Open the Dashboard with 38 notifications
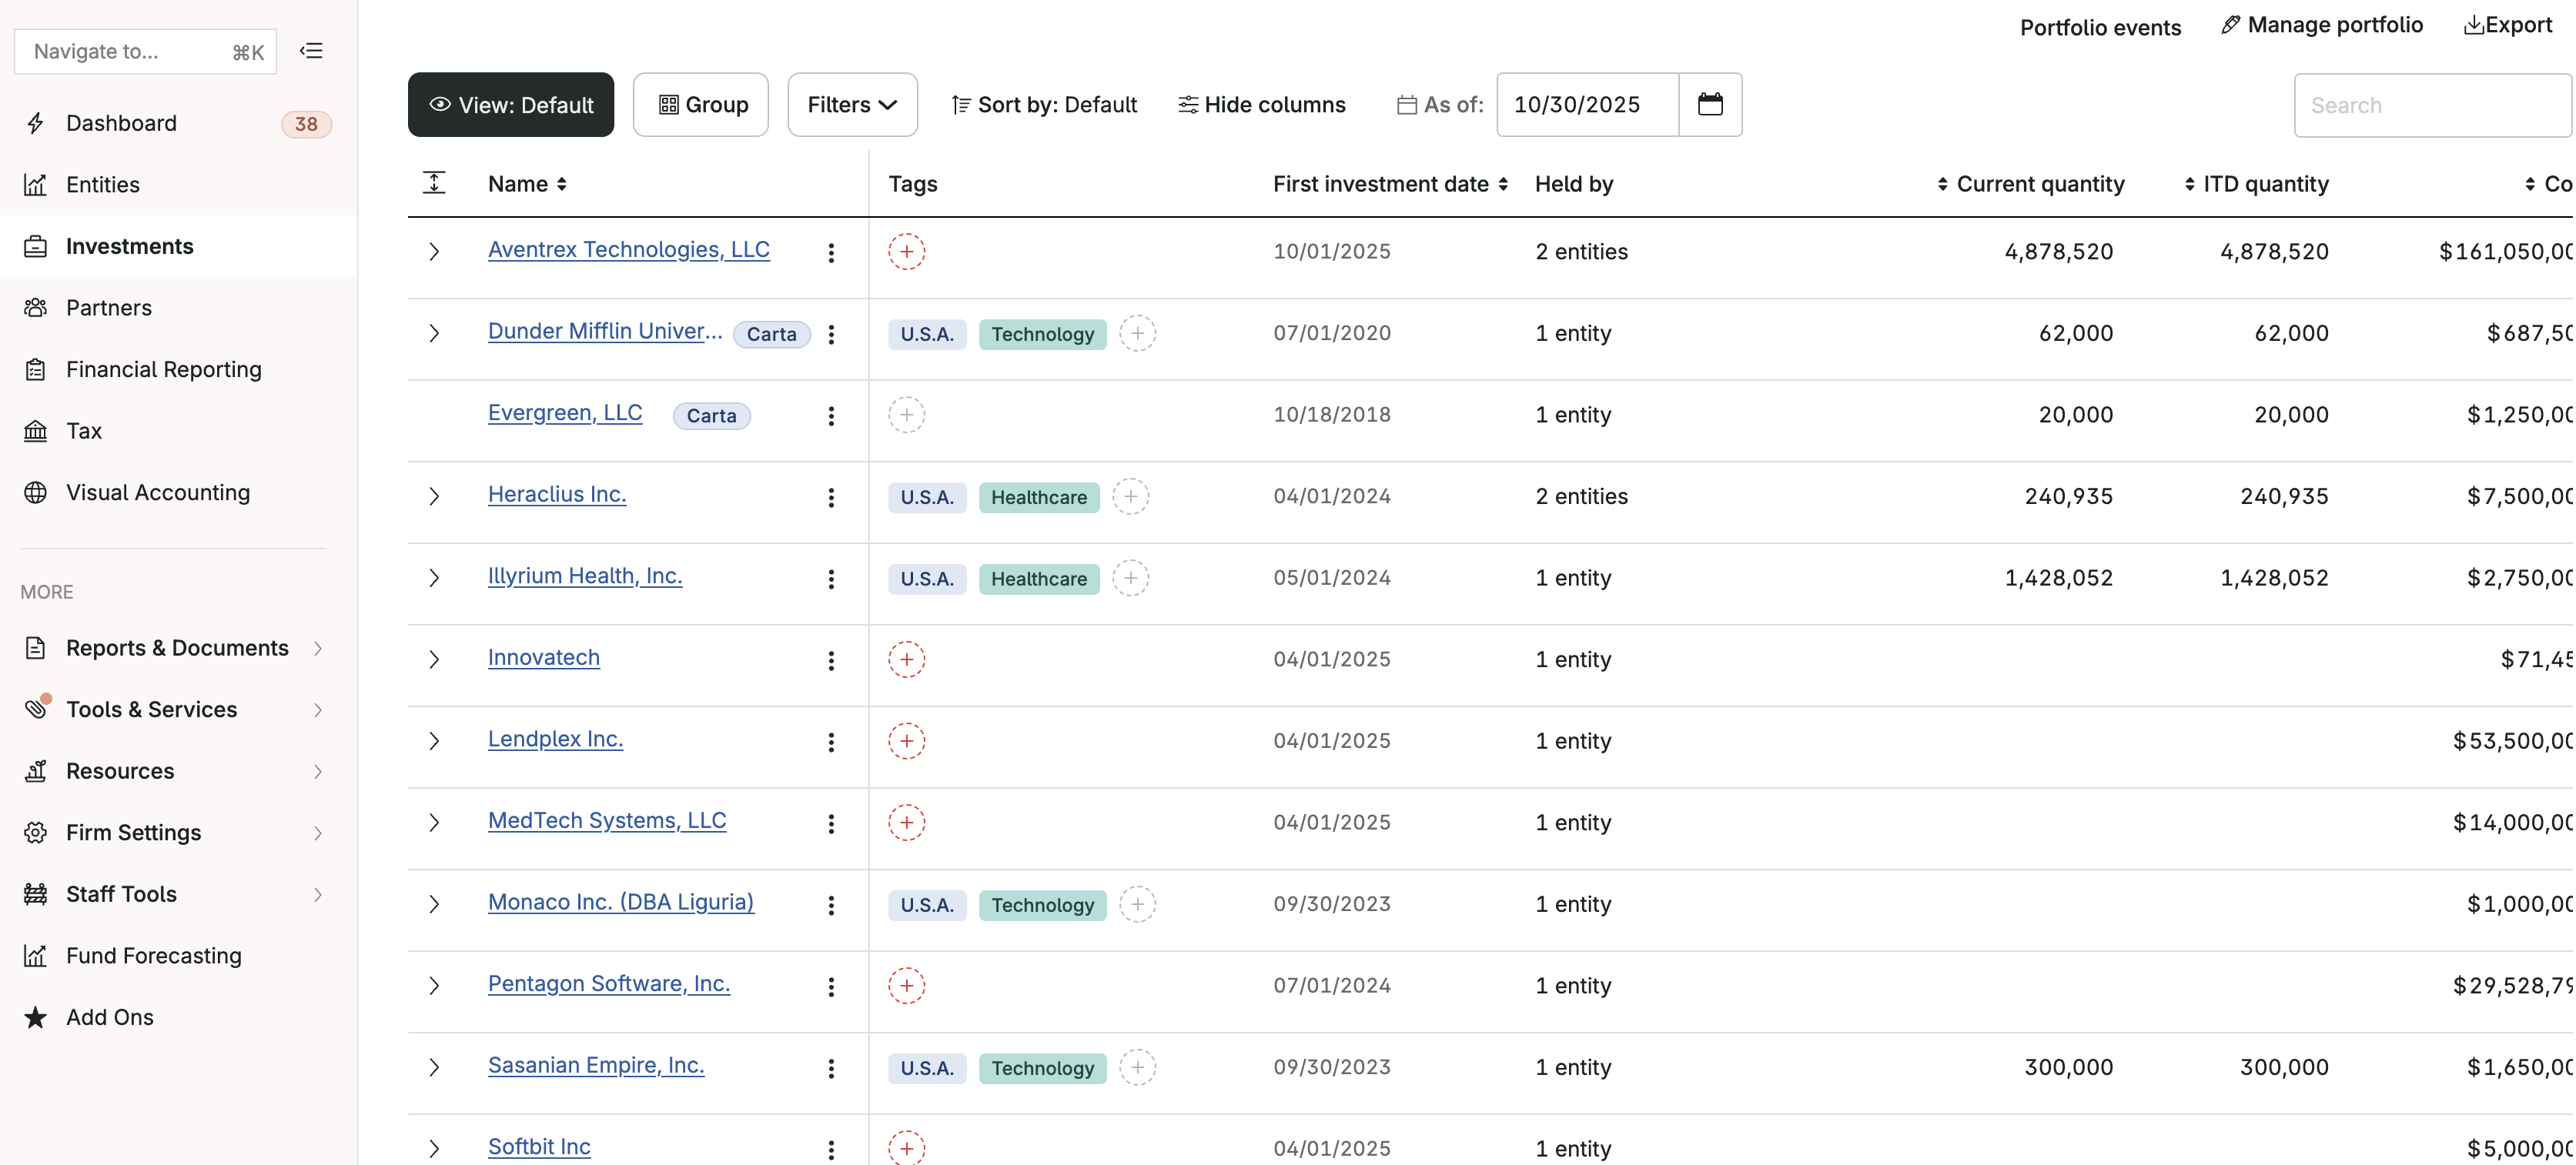Image resolution: width=2576 pixels, height=1165 pixels. coord(121,123)
